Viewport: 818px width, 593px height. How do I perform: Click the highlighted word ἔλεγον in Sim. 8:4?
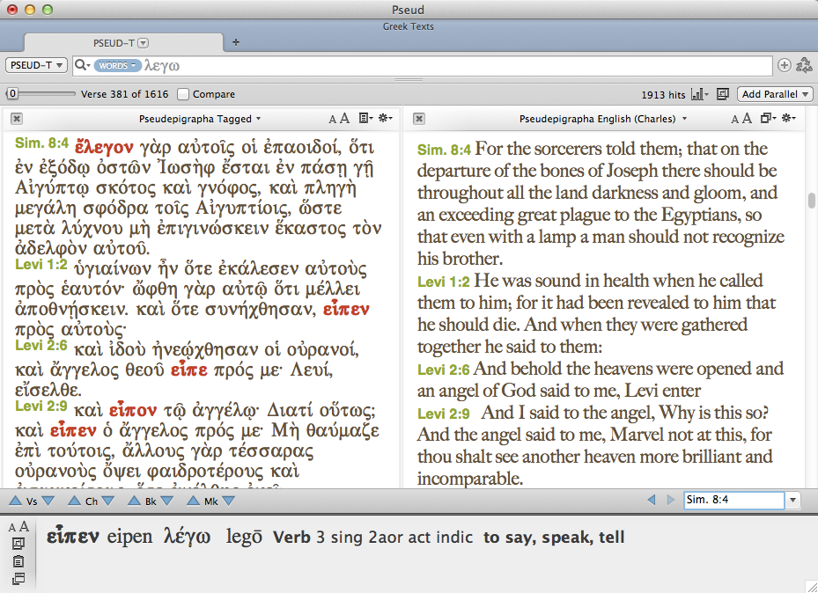pos(104,148)
